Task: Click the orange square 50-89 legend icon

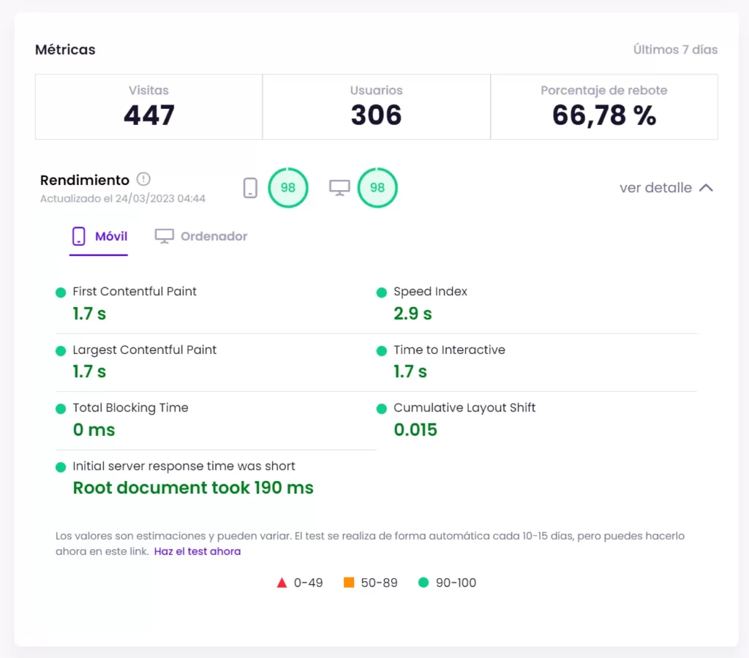Action: (349, 583)
